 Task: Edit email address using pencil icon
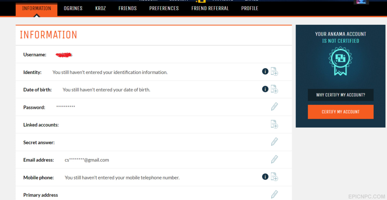274,159
